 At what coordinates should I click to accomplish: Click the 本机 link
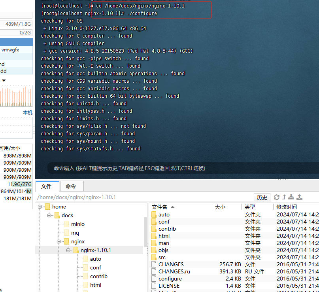[28, 113]
